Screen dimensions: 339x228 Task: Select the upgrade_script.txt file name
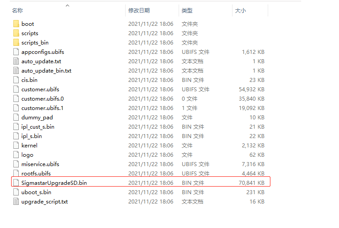click(x=45, y=202)
